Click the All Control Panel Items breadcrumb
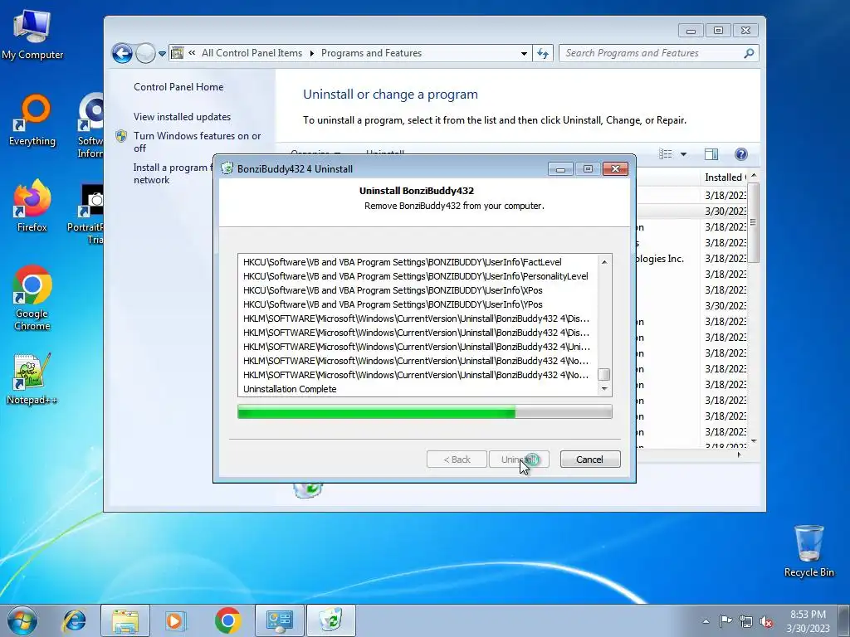The height and width of the screenshot is (637, 850). click(x=252, y=53)
